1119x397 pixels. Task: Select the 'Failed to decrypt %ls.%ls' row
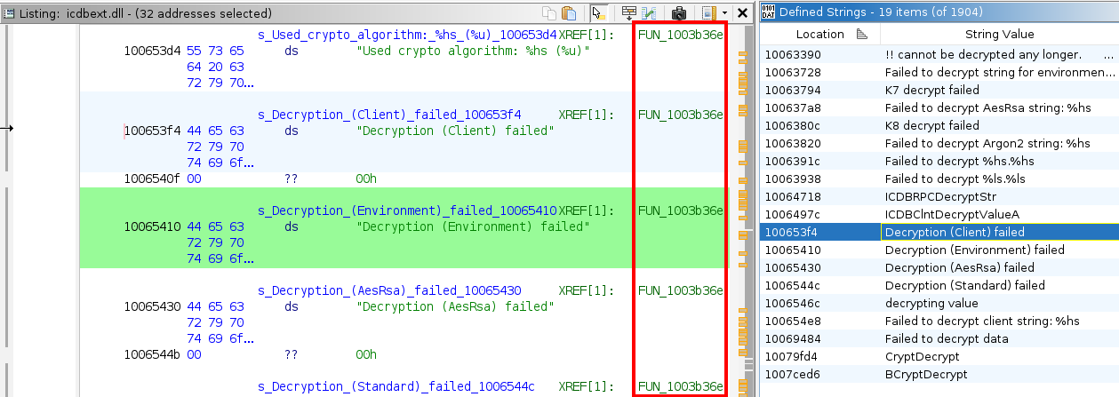click(939, 179)
